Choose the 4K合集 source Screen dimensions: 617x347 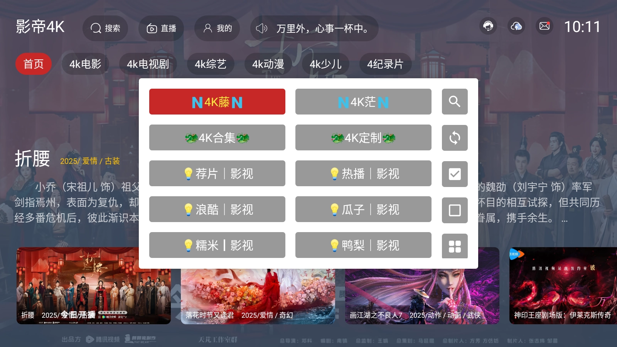click(x=217, y=138)
